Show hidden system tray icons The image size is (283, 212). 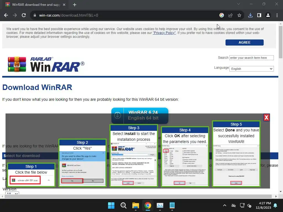click(225, 205)
